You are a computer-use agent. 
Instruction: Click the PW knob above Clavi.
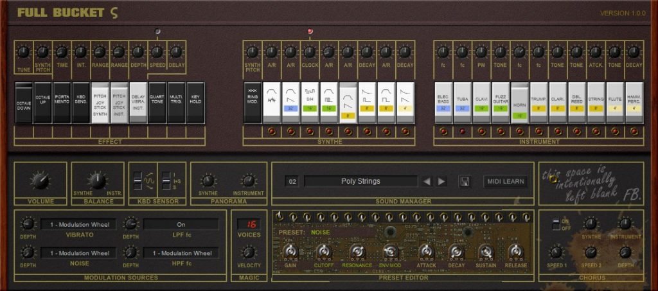pos(481,53)
